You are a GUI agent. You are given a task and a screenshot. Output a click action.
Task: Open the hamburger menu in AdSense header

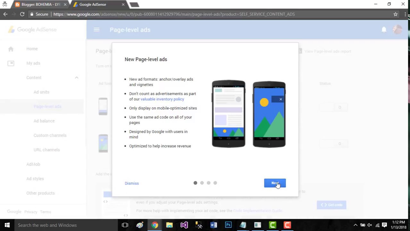click(x=96, y=30)
